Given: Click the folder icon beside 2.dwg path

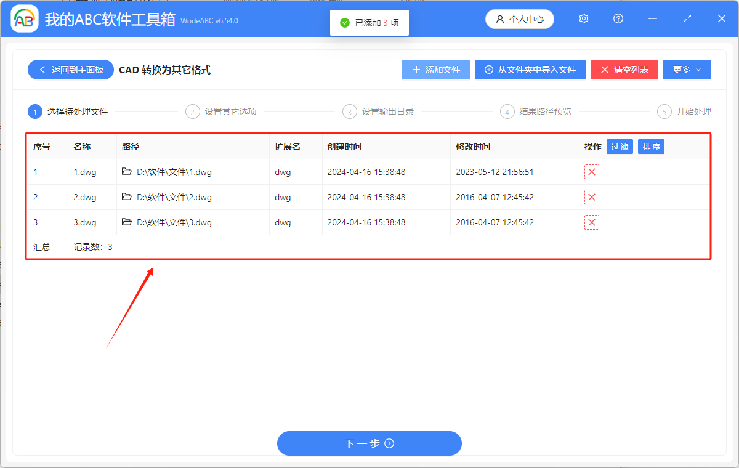Looking at the screenshot, I should tap(127, 197).
